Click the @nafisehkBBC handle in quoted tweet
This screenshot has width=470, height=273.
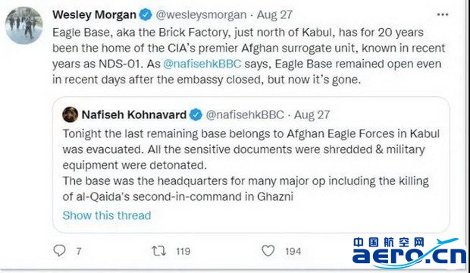pos(245,115)
